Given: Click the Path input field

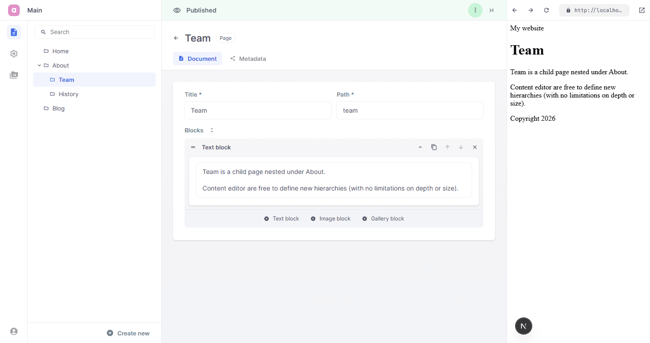Looking at the screenshot, I should tap(409, 110).
